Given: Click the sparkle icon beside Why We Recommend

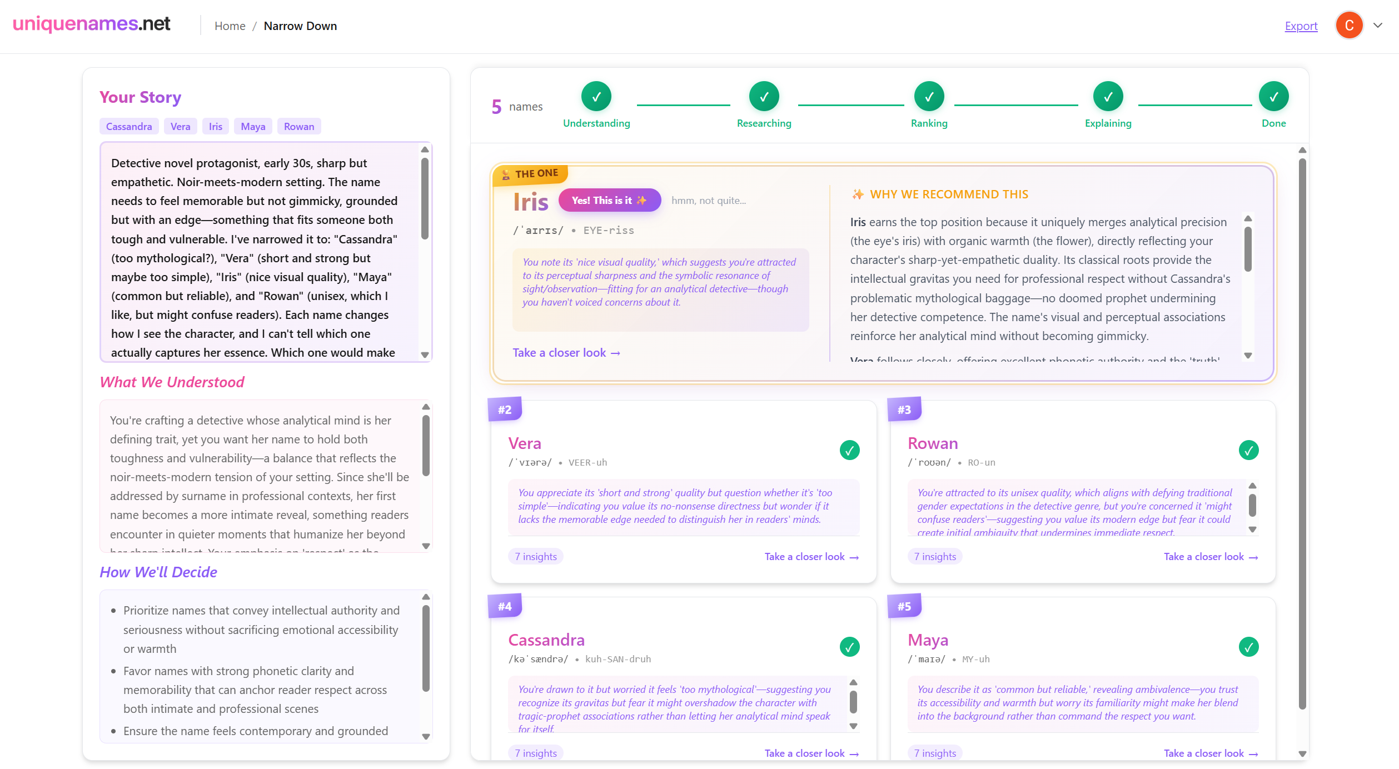Looking at the screenshot, I should tap(858, 194).
